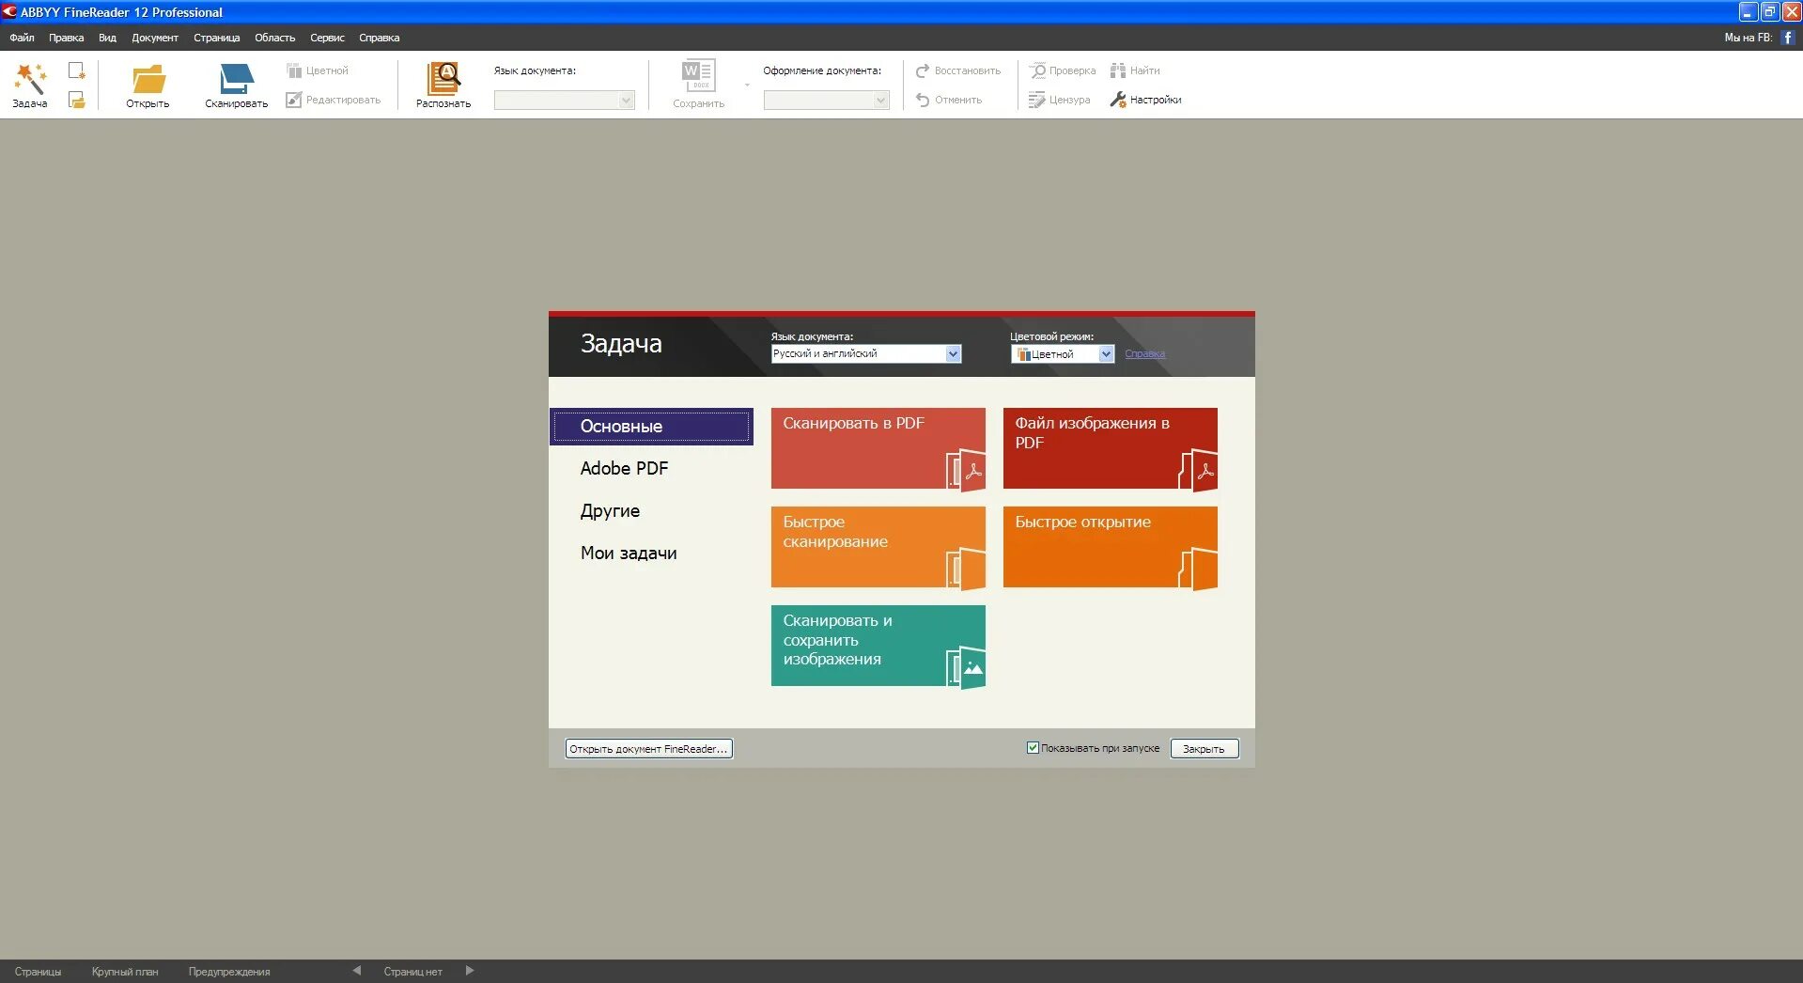Click the Закрыть button in the task dialog
This screenshot has width=1803, height=983.
1204,749
